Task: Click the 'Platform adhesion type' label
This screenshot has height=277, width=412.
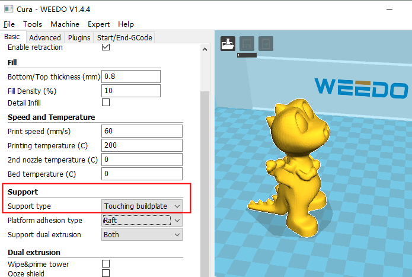Action: click(45, 221)
